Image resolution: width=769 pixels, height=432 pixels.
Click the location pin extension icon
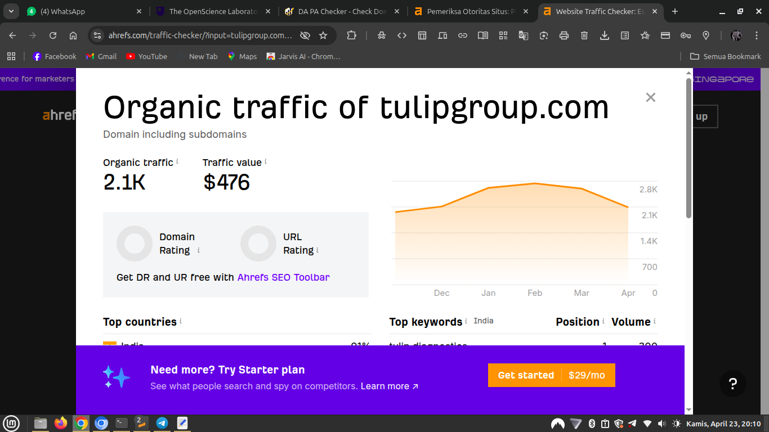(x=706, y=35)
